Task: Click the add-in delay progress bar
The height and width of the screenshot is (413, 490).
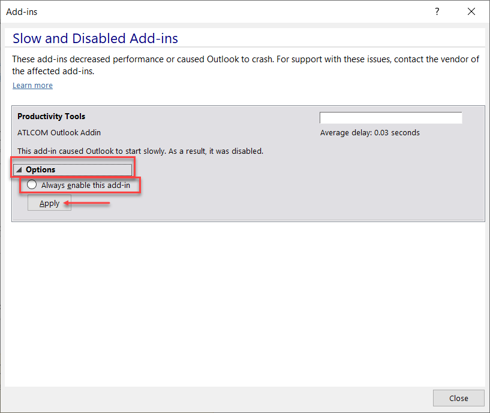Action: pyautogui.click(x=390, y=118)
